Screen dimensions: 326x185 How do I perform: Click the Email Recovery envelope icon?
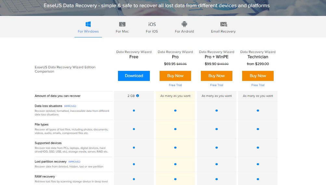pyautogui.click(x=224, y=24)
